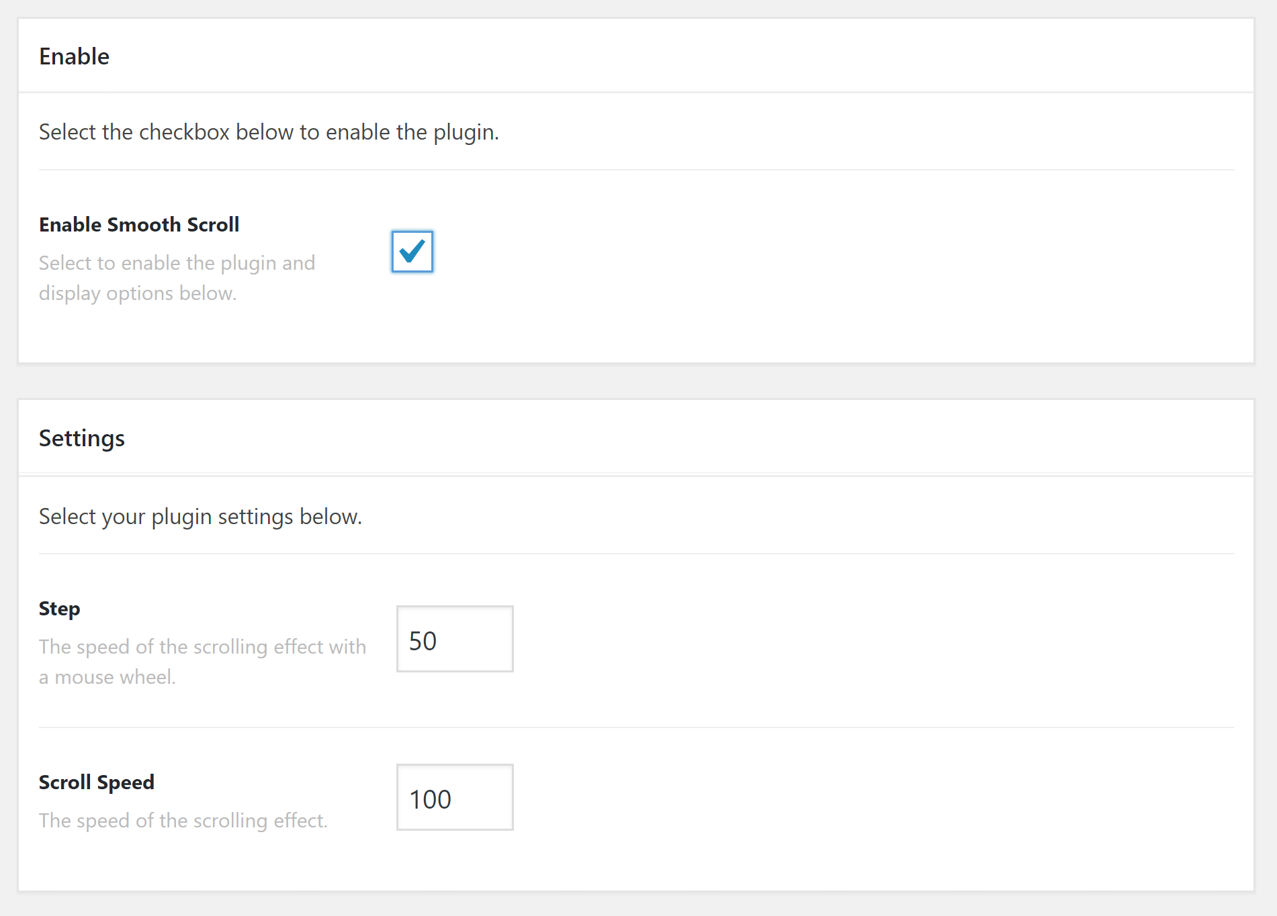Click the divider under the Enable description
The height and width of the screenshot is (916, 1277).
[638, 170]
